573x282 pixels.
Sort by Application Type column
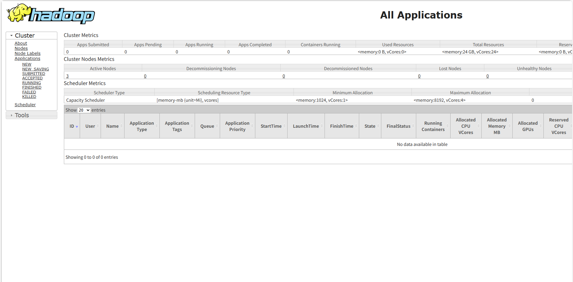click(142, 126)
